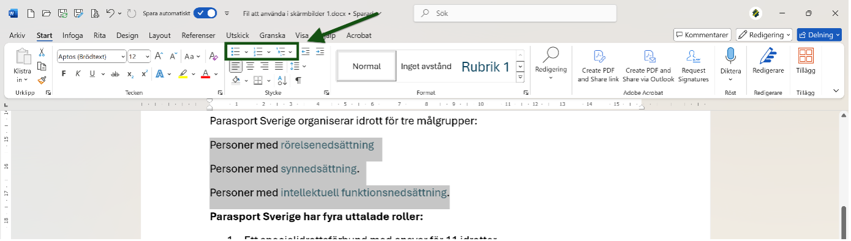
Task: Switch to the Granska tab
Action: [x=272, y=35]
